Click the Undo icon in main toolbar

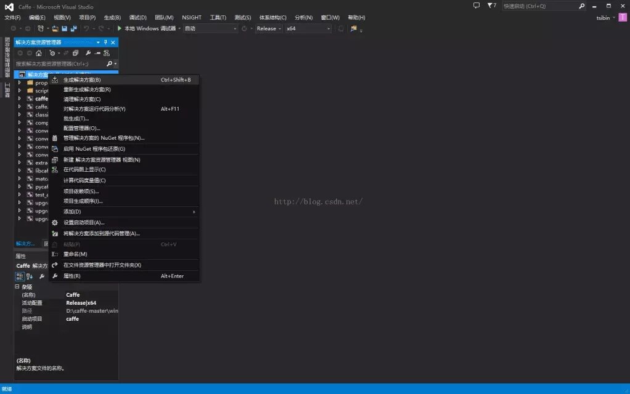click(86, 28)
